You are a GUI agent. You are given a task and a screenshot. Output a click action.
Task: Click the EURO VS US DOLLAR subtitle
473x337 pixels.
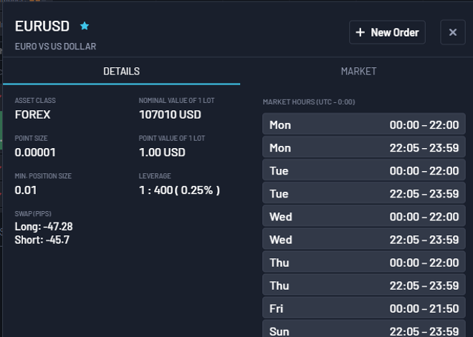coord(55,47)
